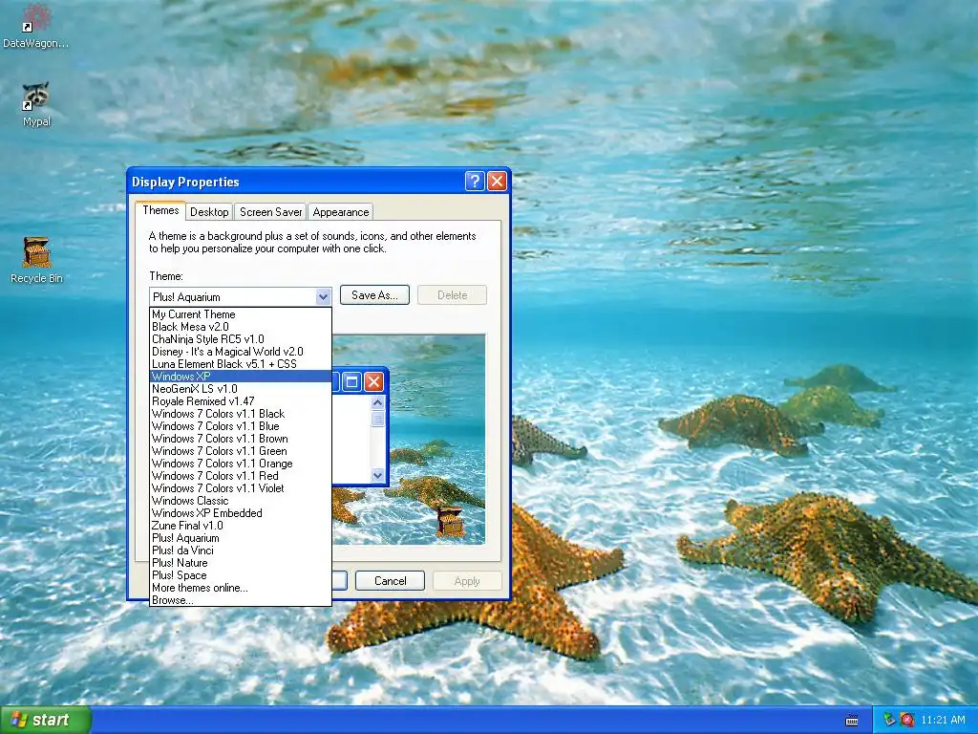Choose More themes online... entry
Viewport: 978px width, 734px height.
pyautogui.click(x=240, y=588)
